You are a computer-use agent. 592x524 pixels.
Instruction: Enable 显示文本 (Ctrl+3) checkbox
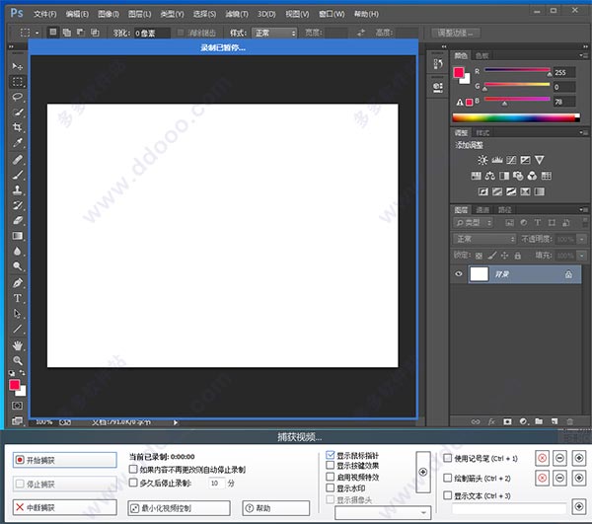click(447, 495)
